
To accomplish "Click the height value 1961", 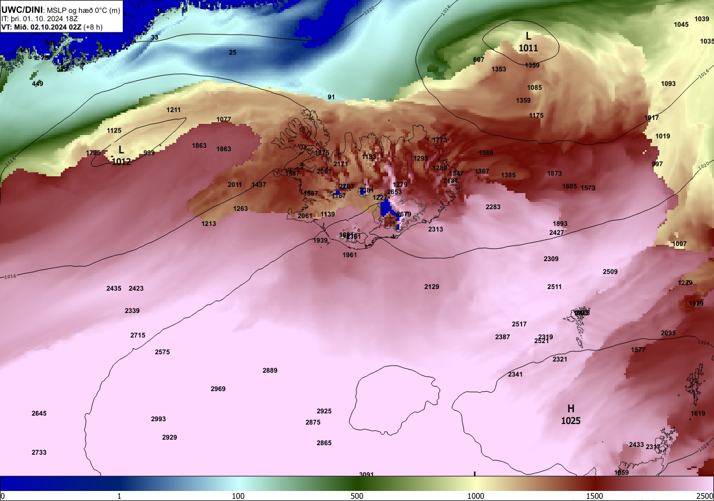I will coord(350,255).
